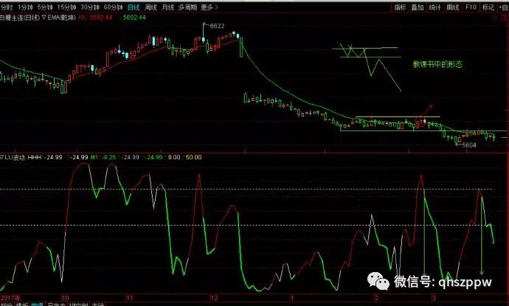Image resolution: width=509 pixels, height=306 pixels.
Task: Click the HHH: -24.99 indicator reading
Action: 45,157
